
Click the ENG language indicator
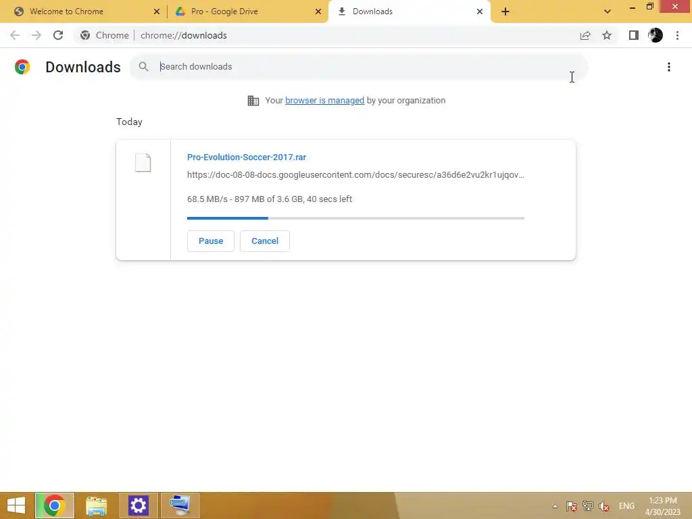(x=626, y=506)
